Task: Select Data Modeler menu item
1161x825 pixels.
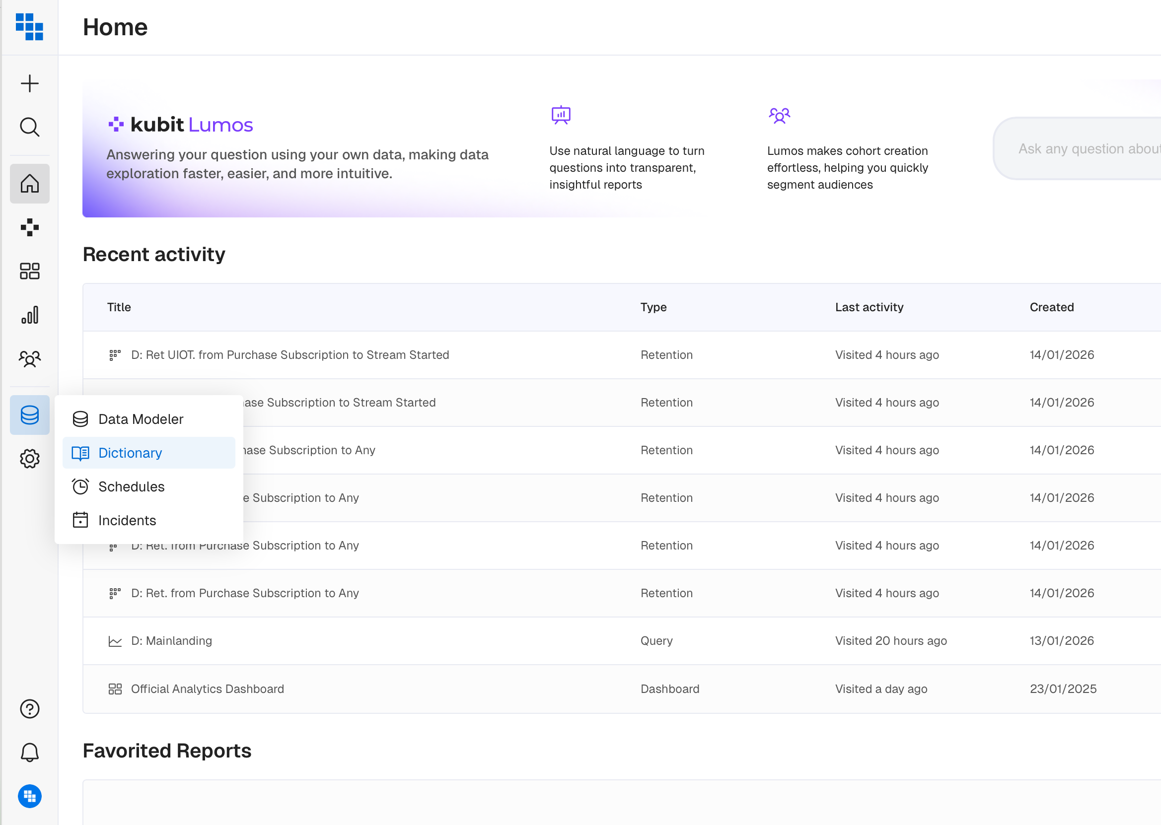Action: click(x=141, y=419)
